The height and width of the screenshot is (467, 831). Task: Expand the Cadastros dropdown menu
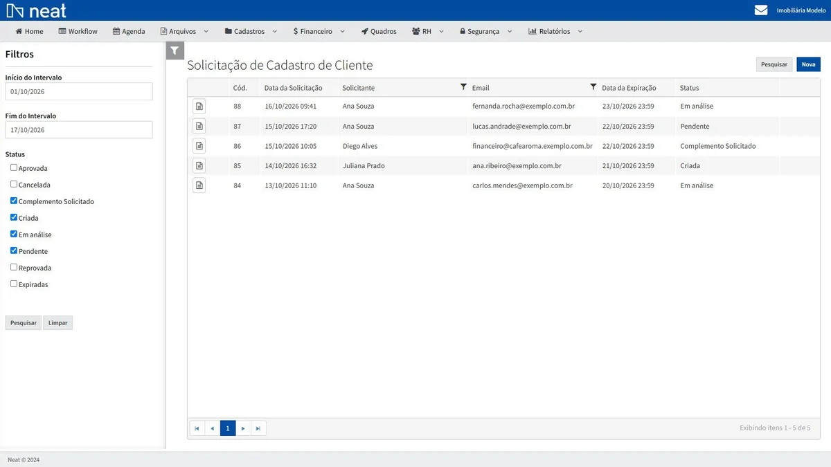tap(251, 31)
